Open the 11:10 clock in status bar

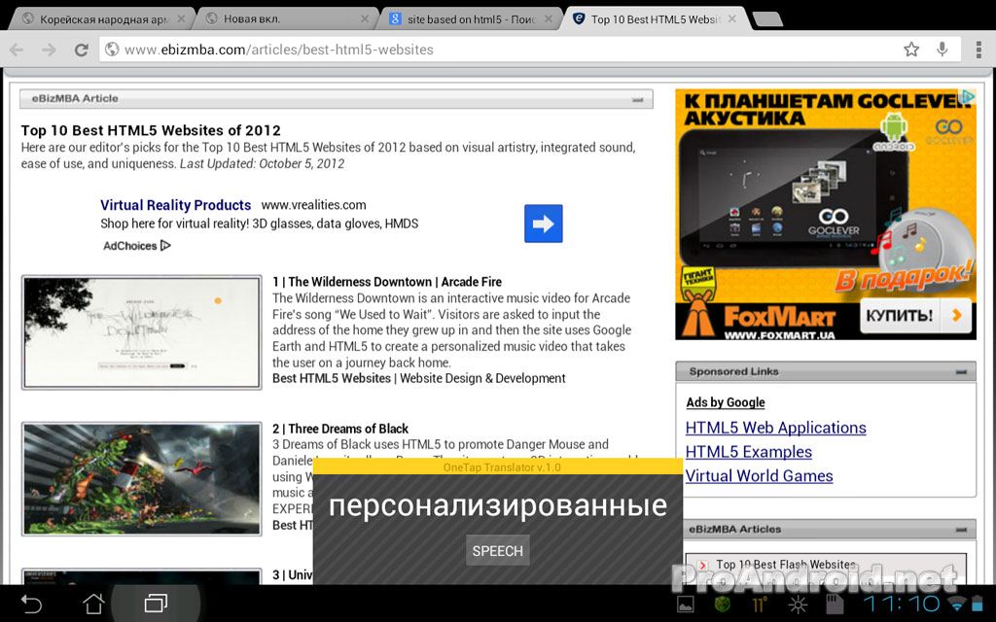901,604
